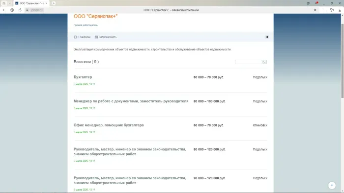Click the lock icon beside joblab.ru
This screenshot has width=344, height=193.
tap(27, 10)
